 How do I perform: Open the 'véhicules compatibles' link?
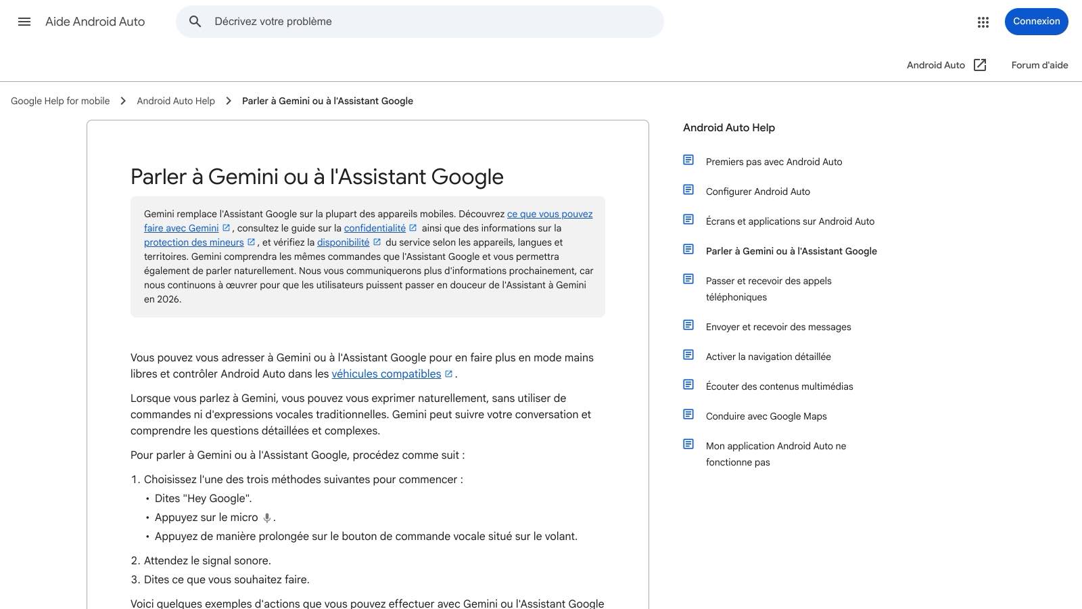(x=386, y=374)
